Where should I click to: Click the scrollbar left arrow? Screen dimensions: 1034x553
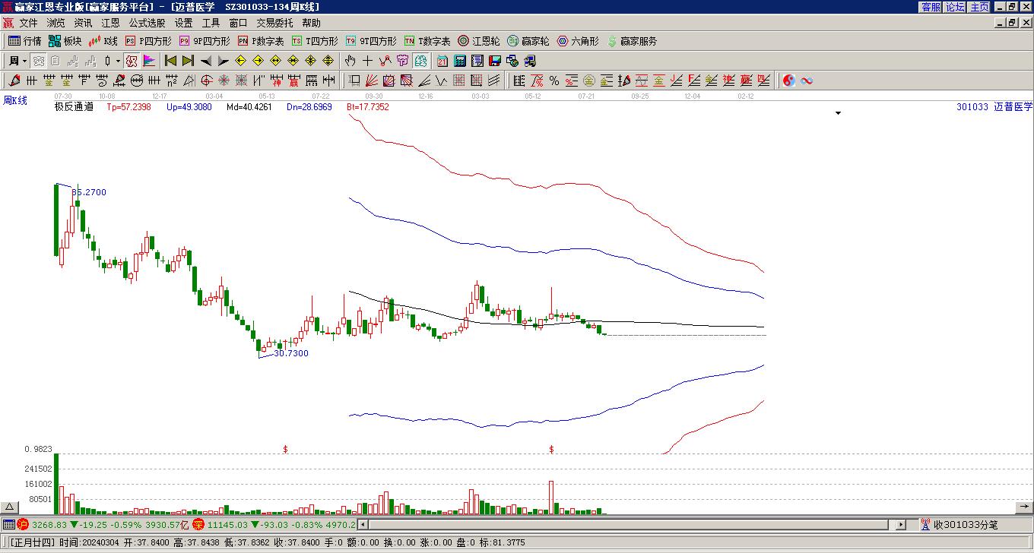click(363, 525)
